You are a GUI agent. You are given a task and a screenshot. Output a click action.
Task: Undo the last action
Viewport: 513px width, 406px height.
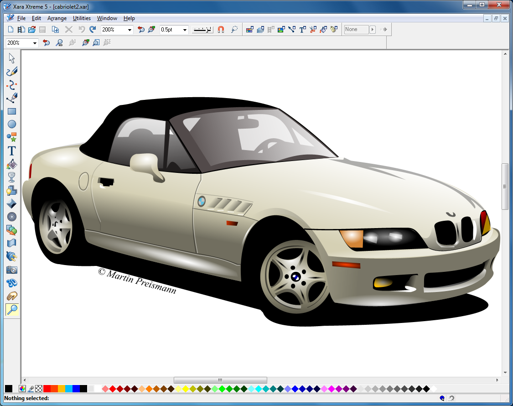point(81,29)
